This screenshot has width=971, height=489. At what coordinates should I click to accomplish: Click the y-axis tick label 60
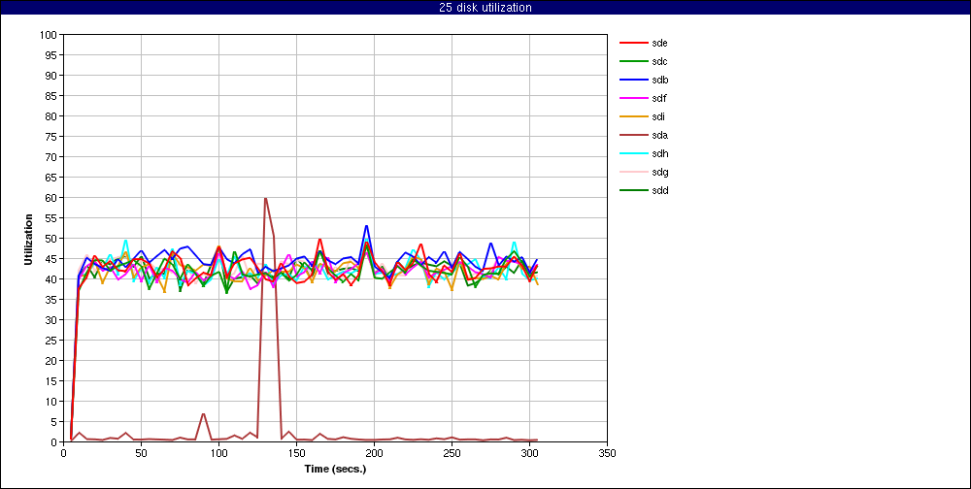tap(52, 198)
